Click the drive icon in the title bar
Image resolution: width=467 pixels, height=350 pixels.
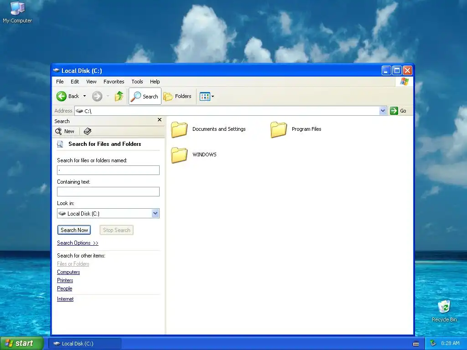pos(56,71)
